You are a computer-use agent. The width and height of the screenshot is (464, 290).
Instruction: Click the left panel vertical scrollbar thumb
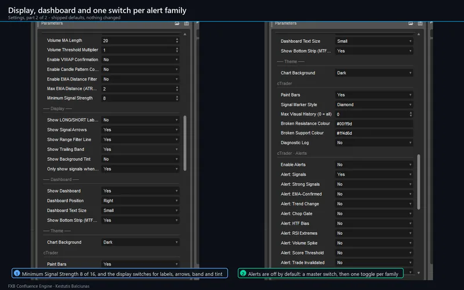[x=185, y=143]
